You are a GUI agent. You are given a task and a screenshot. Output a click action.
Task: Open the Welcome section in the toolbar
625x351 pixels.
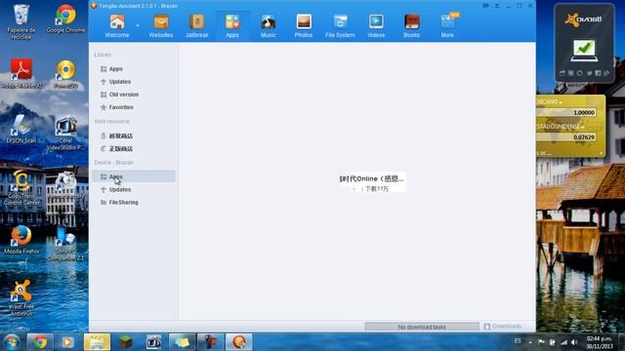pyautogui.click(x=117, y=25)
